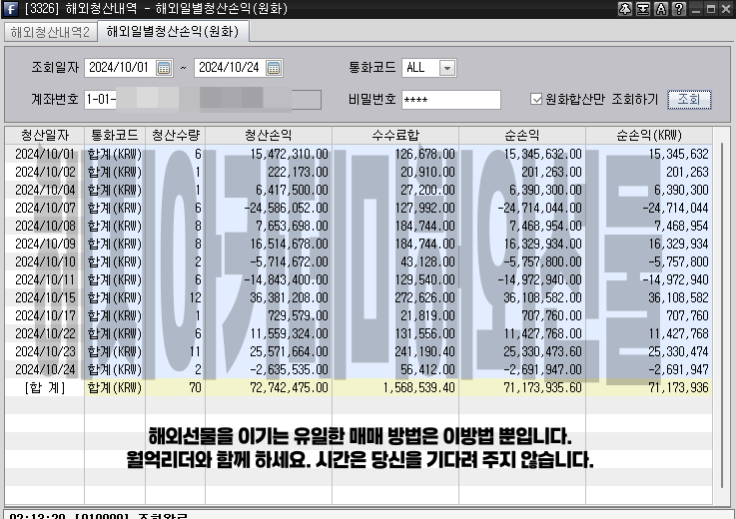Select the 2024/10/22 date cell
Viewport: 736px width, 519px height.
[45, 333]
